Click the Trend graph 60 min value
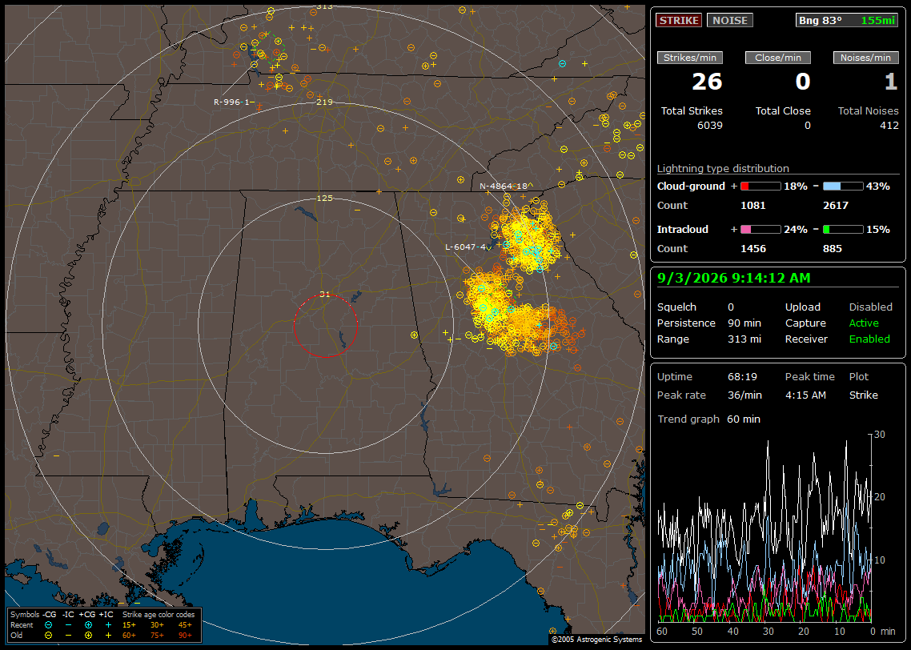911x650 pixels. [x=744, y=419]
